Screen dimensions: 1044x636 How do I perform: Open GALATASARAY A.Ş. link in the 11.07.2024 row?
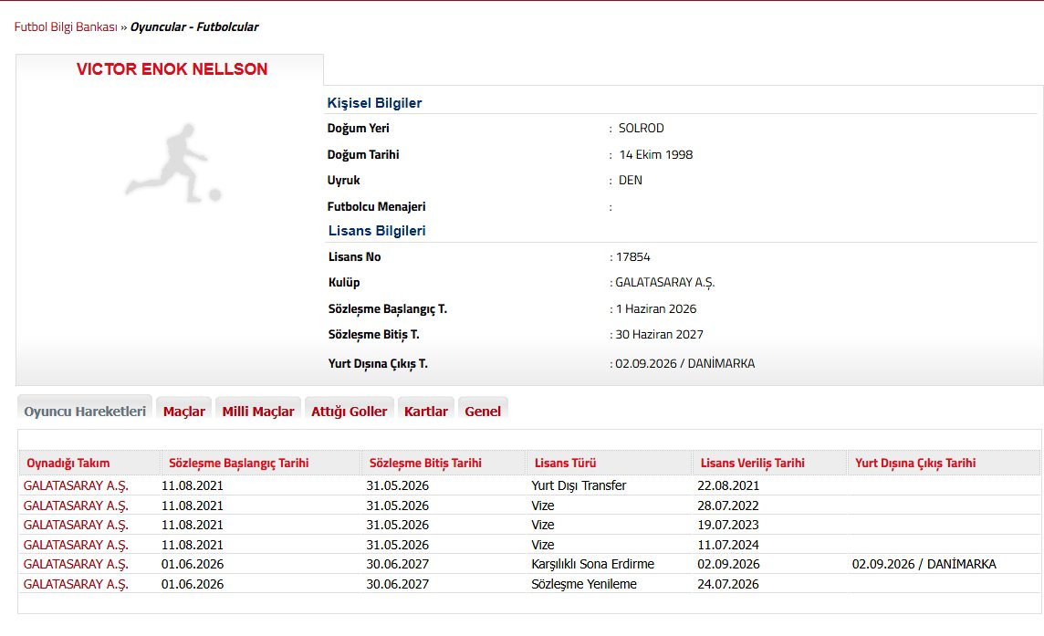[x=76, y=545]
